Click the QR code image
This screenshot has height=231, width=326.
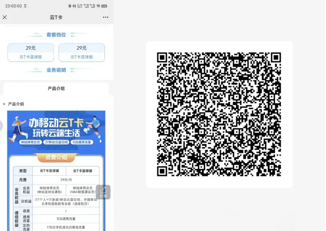pyautogui.click(x=219, y=114)
